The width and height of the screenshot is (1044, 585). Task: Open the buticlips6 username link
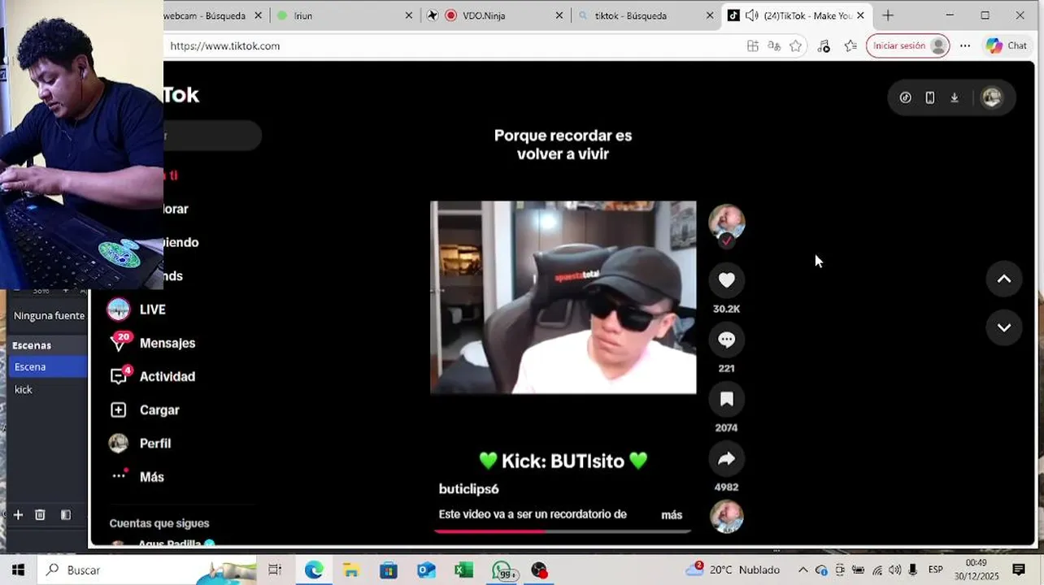pos(468,489)
